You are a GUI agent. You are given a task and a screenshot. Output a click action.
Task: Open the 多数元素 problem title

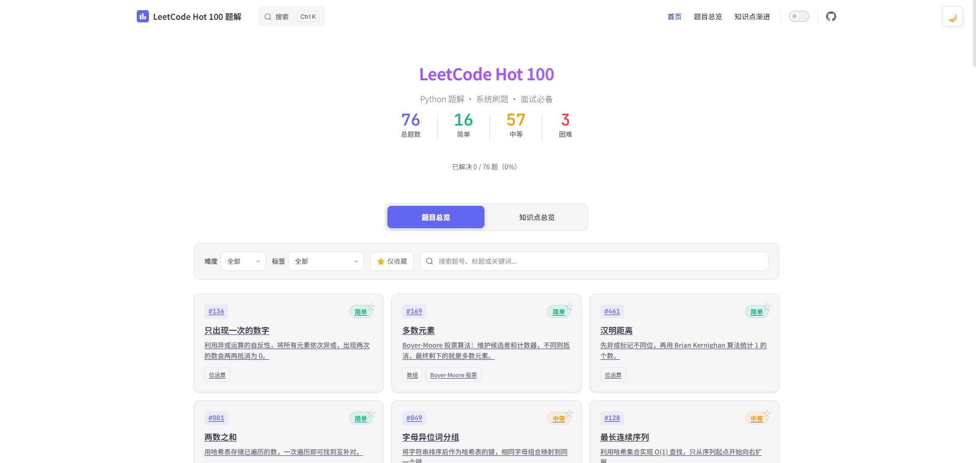[x=419, y=330]
